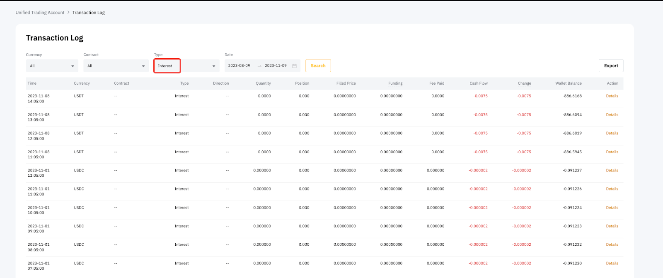Click the breadcrumb chevron after Unified Trading Account
The image size is (663, 278).
click(68, 12)
